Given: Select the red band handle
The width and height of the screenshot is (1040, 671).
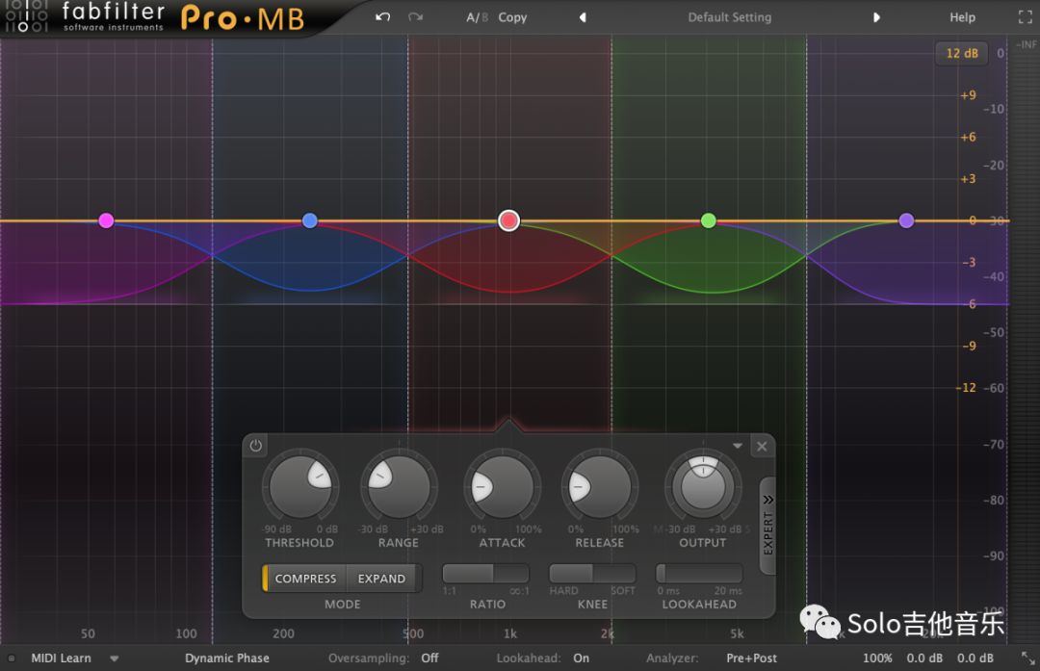Looking at the screenshot, I should [x=508, y=220].
